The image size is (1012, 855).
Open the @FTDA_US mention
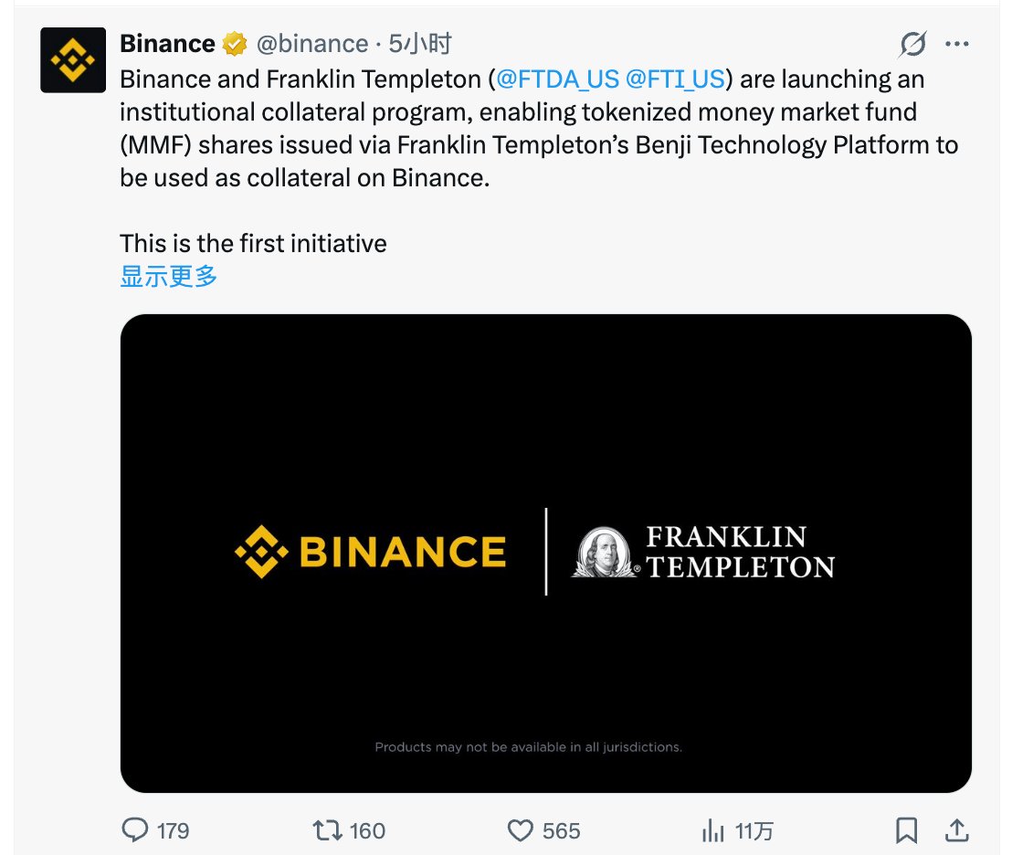tap(557, 79)
